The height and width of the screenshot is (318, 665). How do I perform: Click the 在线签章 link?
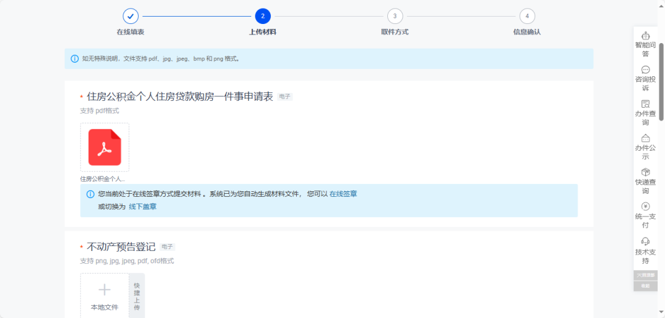[343, 194]
